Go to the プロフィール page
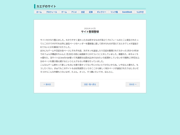This screenshot has width=180, height=135. pos(52,12)
